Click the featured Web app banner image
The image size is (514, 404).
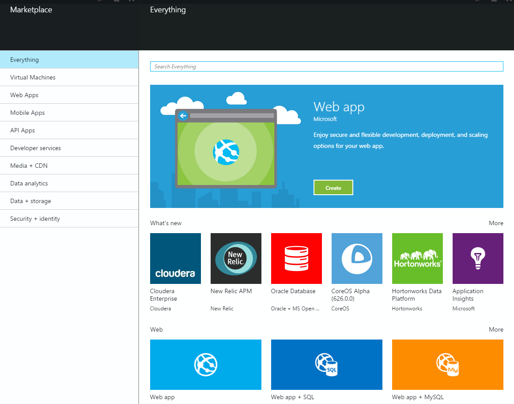tap(226, 148)
